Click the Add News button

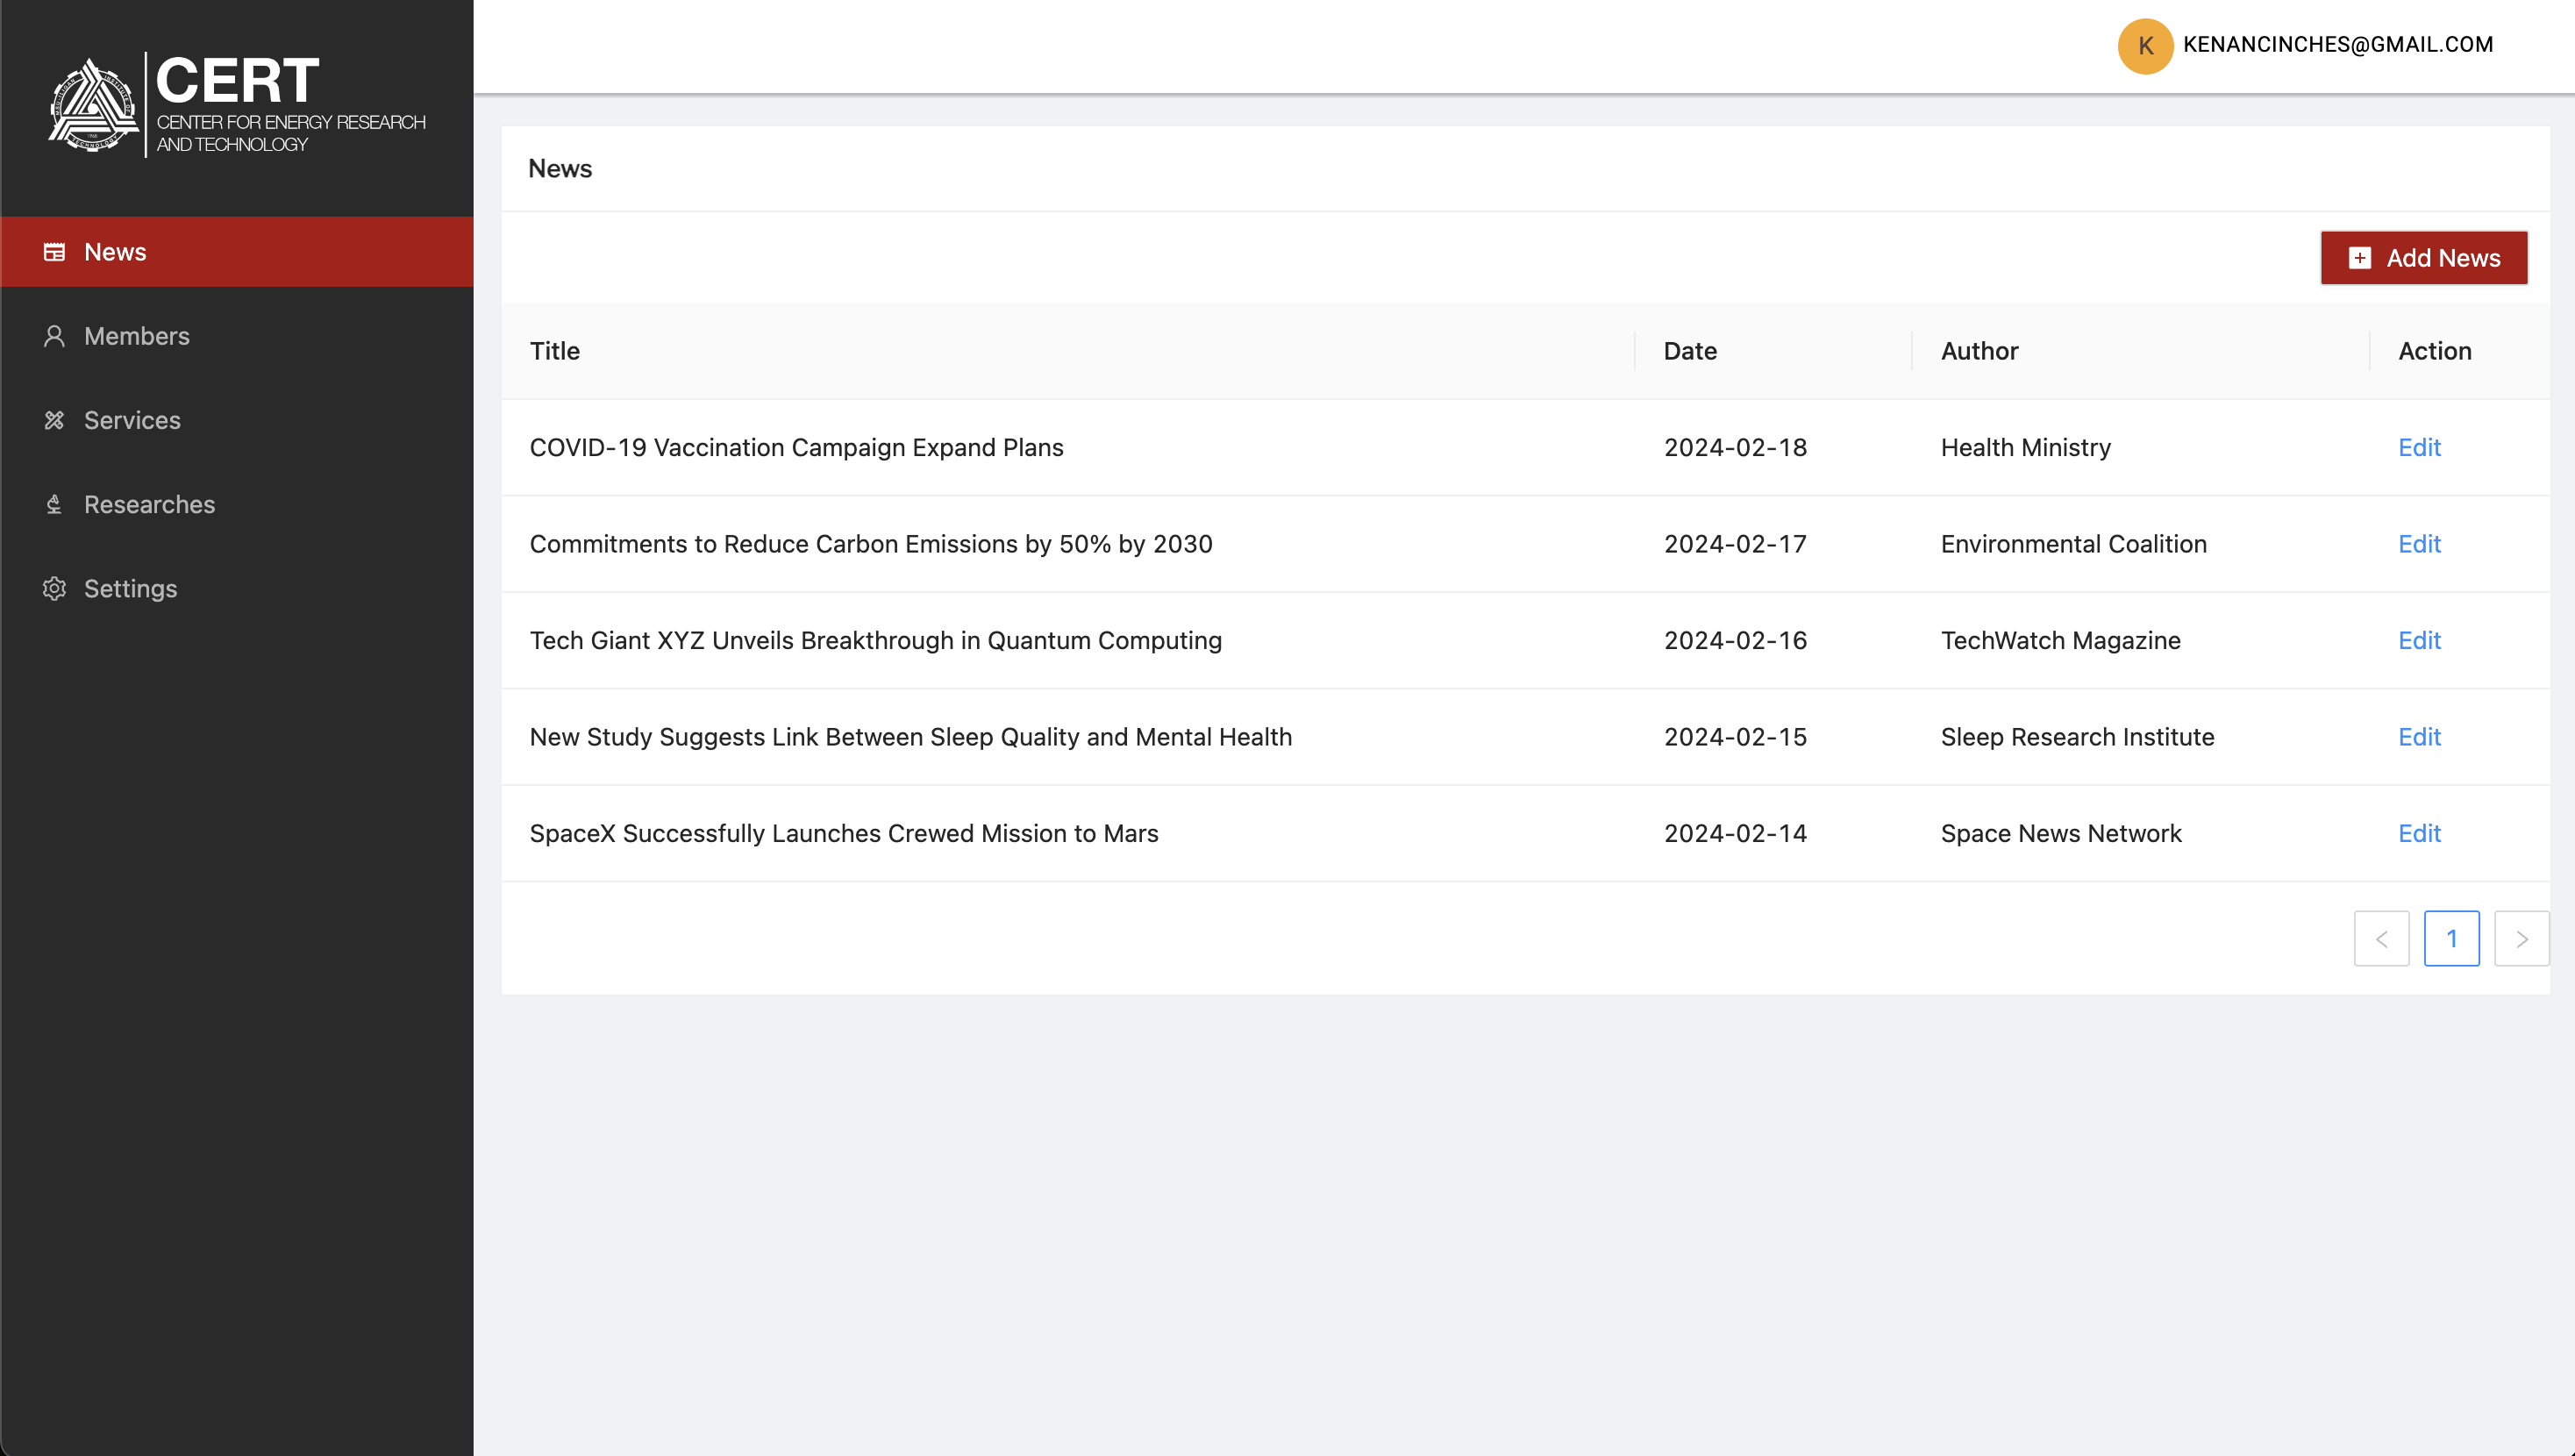click(2423, 258)
